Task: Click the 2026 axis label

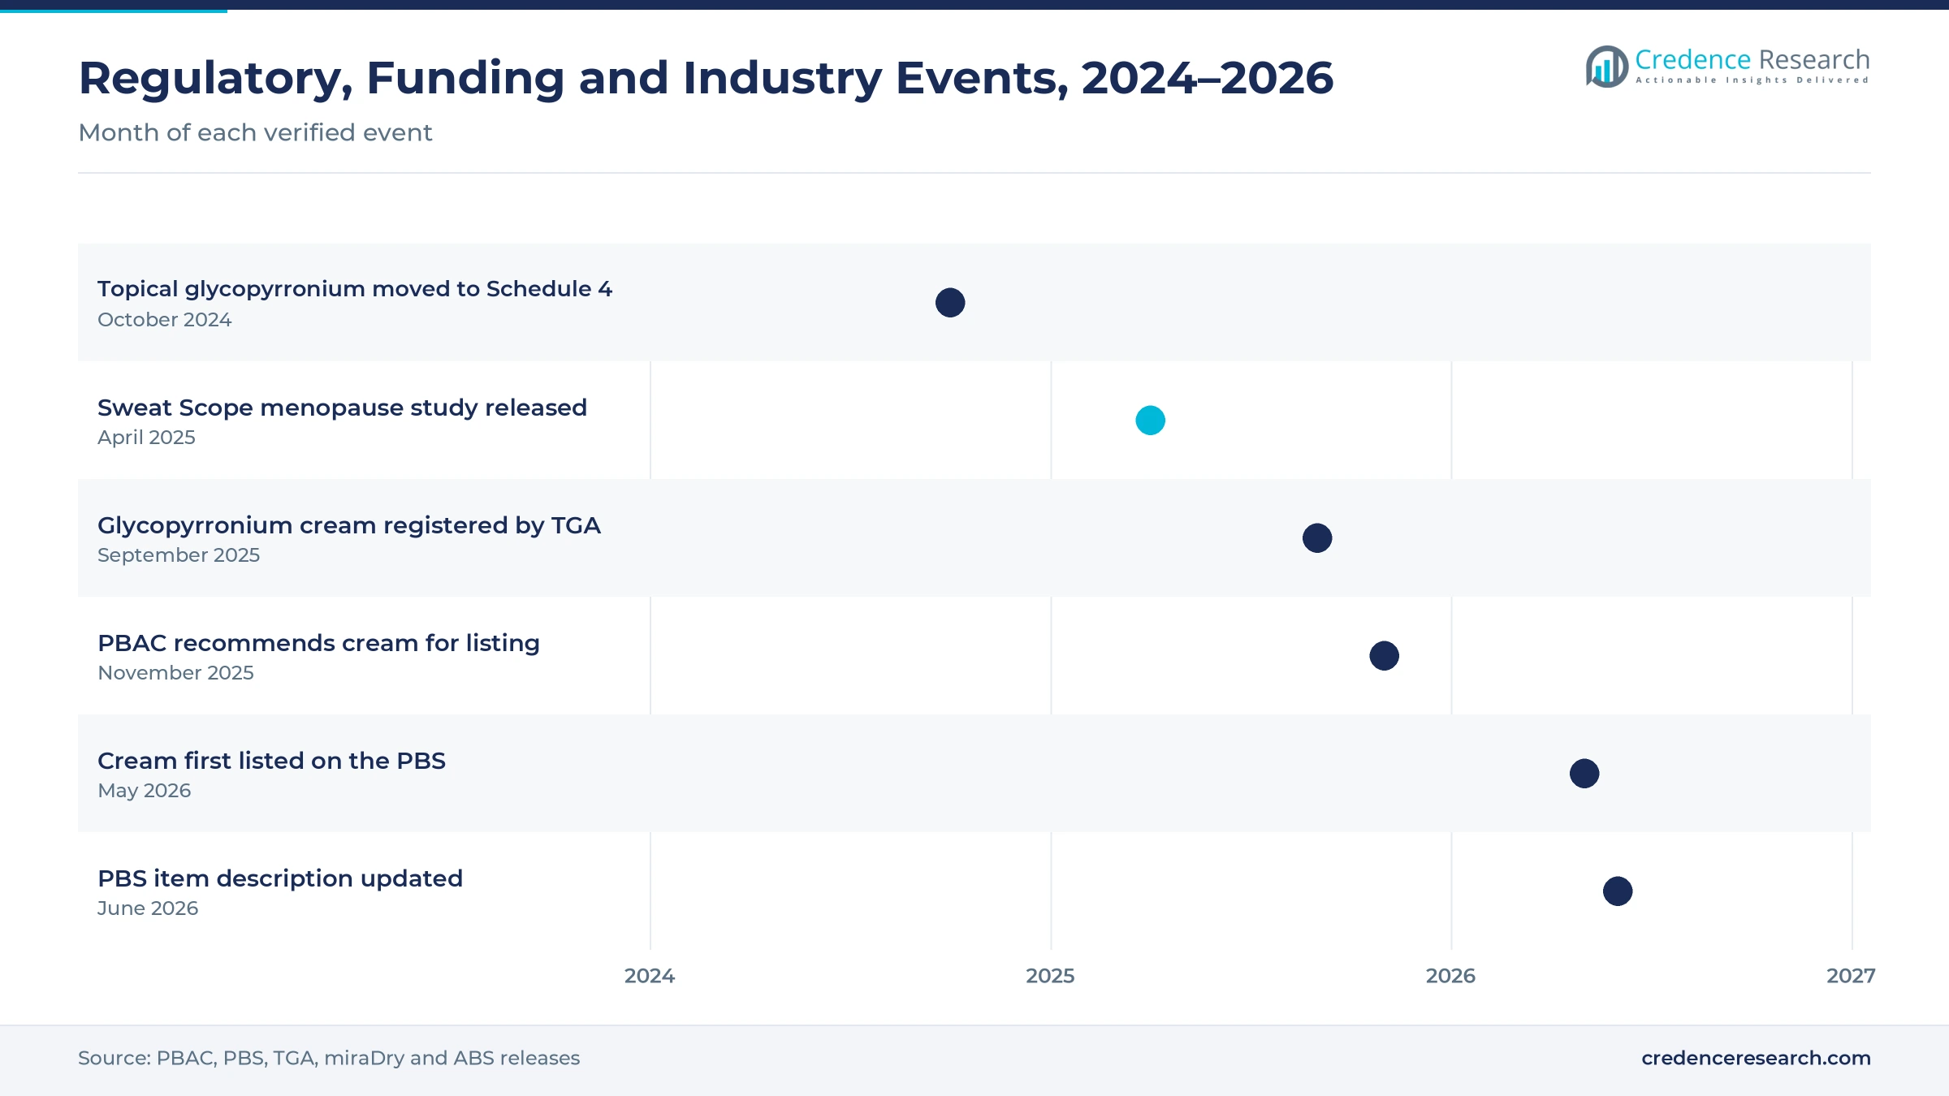Action: pyautogui.click(x=1450, y=976)
